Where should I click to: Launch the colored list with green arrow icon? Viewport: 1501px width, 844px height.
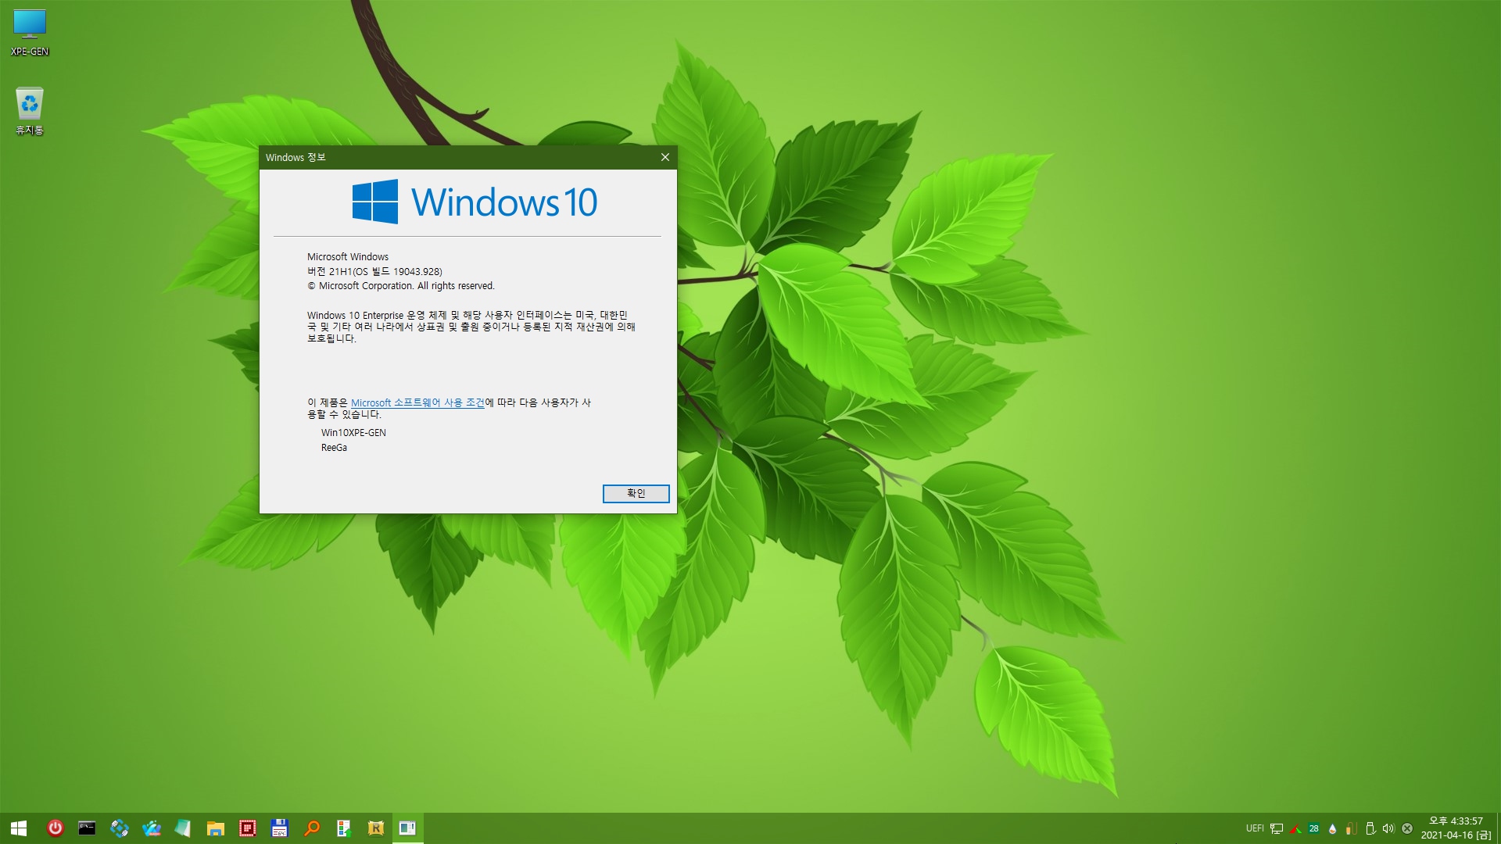344,828
